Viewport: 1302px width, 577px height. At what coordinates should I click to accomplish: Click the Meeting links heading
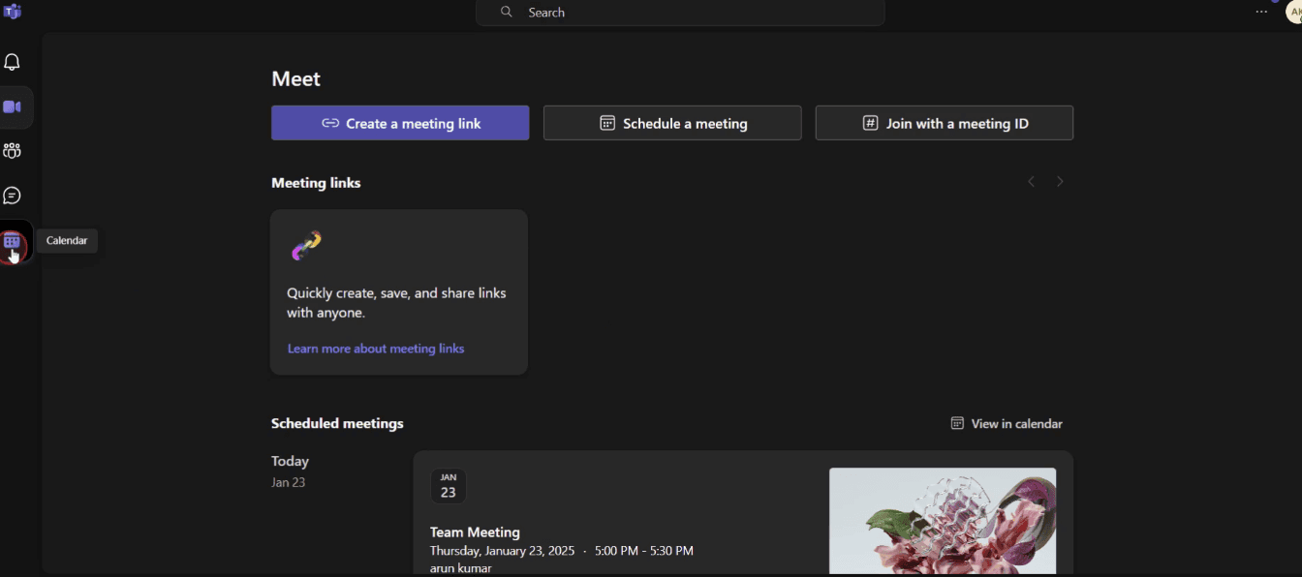pyautogui.click(x=316, y=183)
